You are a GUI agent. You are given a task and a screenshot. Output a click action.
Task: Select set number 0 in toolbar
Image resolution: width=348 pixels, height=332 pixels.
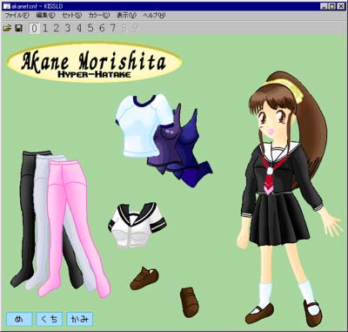34,28
